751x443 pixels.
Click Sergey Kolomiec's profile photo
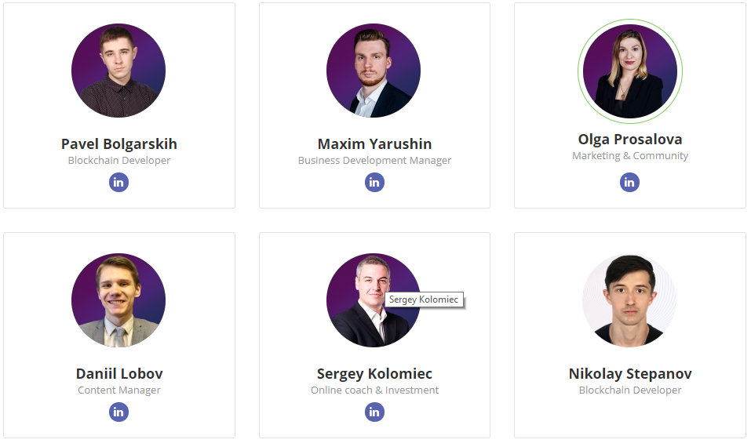[374, 300]
